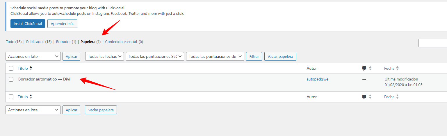Show the Borrador posts filter
The height and width of the screenshot is (136, 447).
pyautogui.click(x=63, y=42)
